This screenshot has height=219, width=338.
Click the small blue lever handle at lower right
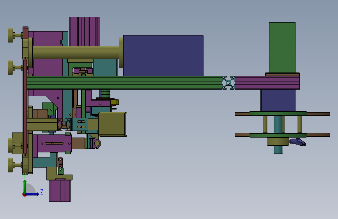tap(298, 142)
